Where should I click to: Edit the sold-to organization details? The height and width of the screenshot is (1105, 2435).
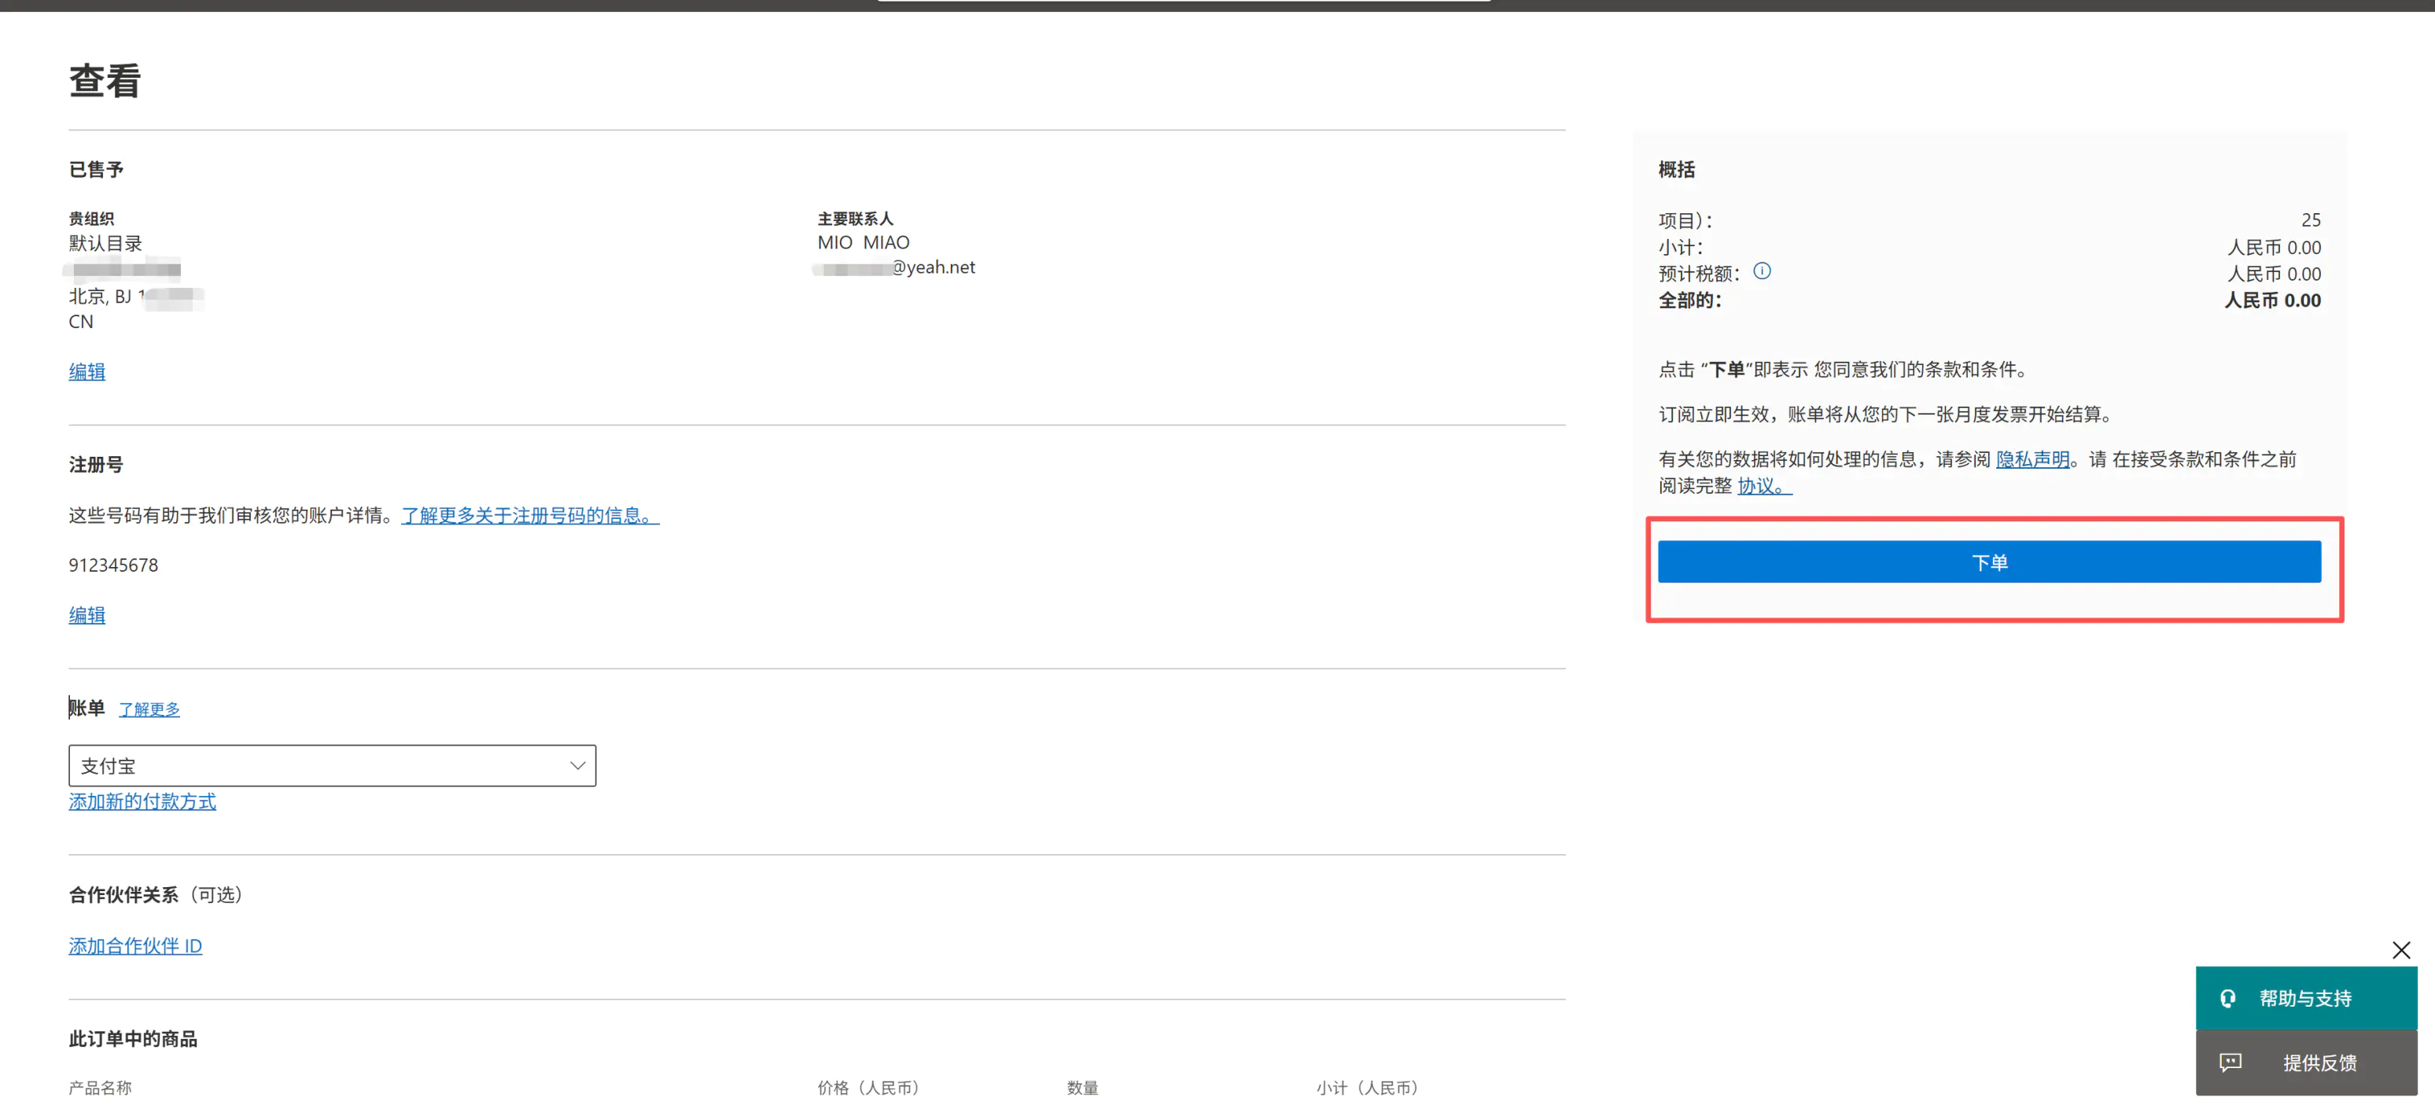[87, 371]
